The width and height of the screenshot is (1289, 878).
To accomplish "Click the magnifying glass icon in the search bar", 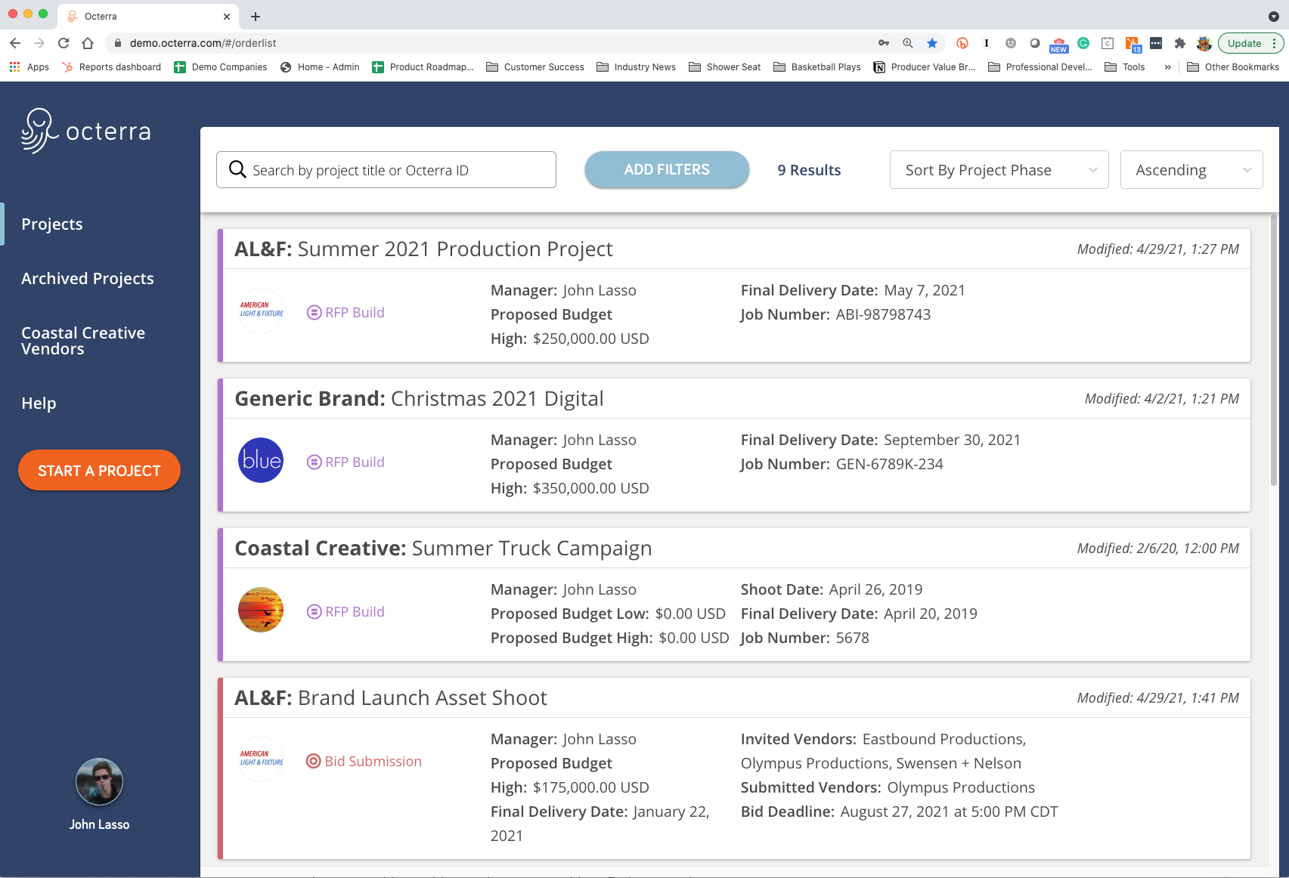I will click(x=237, y=169).
